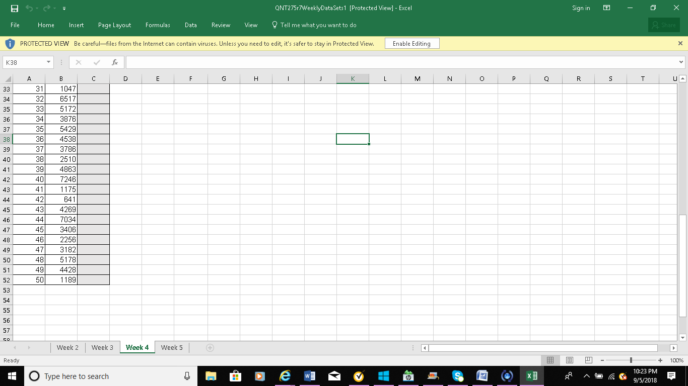Switch to the Formulas ribbon tab
This screenshot has width=688, height=386.
click(x=158, y=25)
